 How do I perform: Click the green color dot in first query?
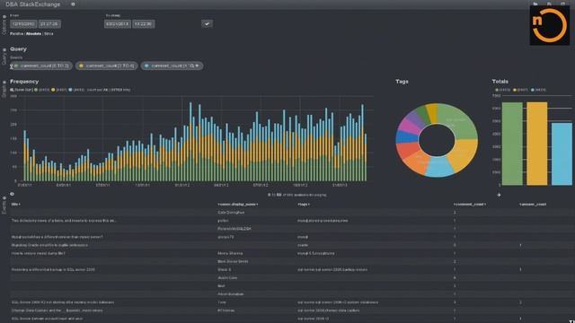16,65
